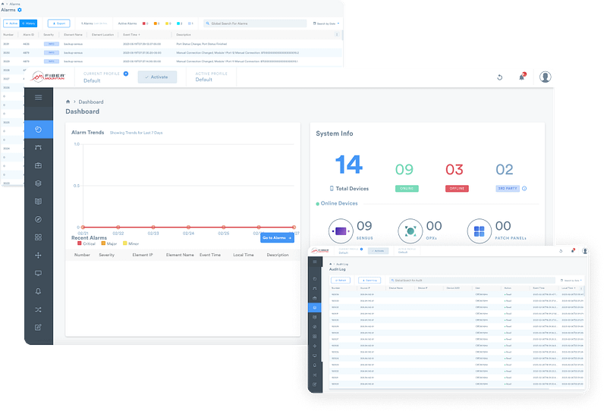Click red severity swatch in Active Alarms counter
The height and width of the screenshot is (414, 607).
(x=144, y=24)
